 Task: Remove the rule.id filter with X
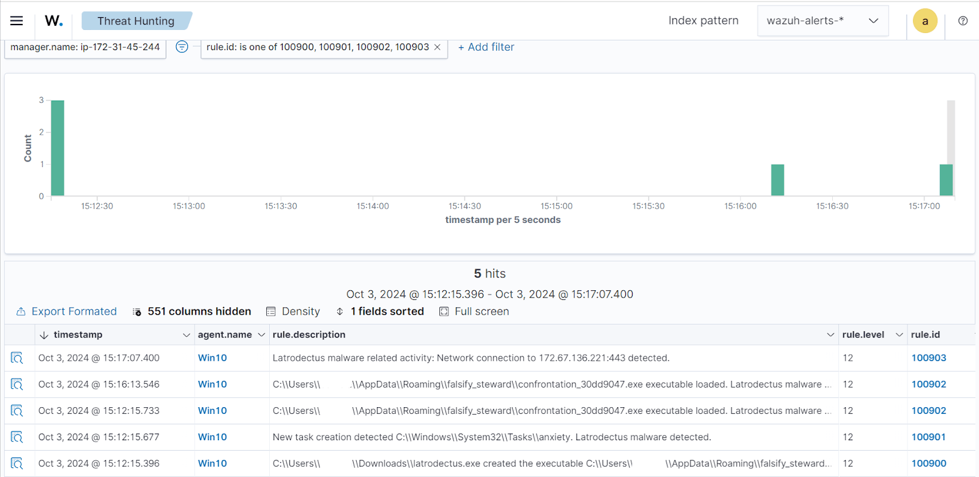(437, 47)
